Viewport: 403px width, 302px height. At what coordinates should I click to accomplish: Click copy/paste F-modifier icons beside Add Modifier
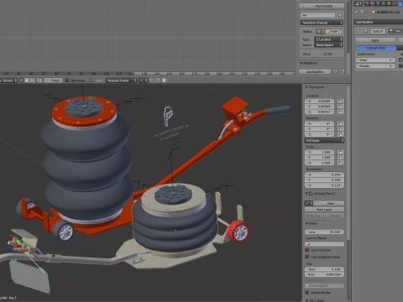(x=339, y=71)
